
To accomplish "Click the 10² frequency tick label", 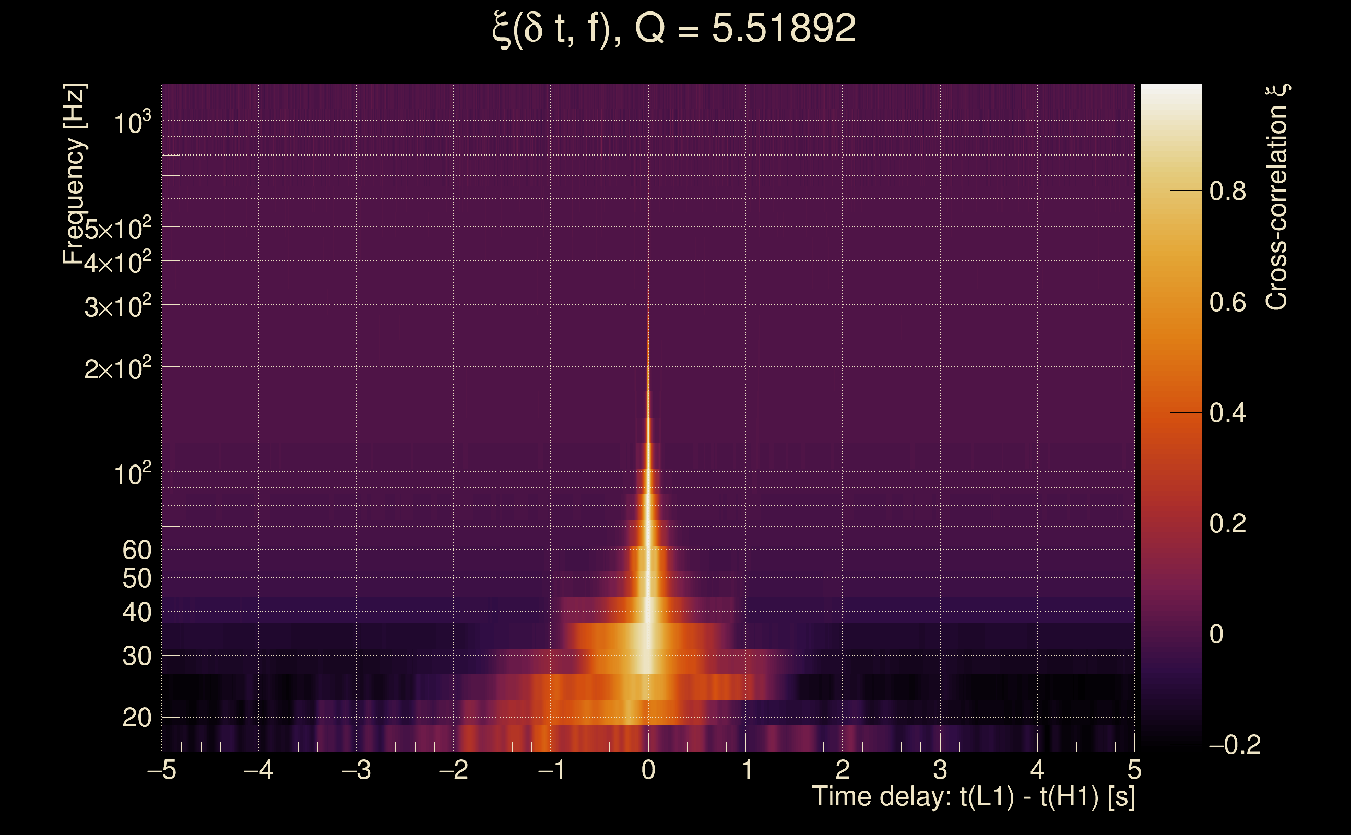I will pos(132,474).
